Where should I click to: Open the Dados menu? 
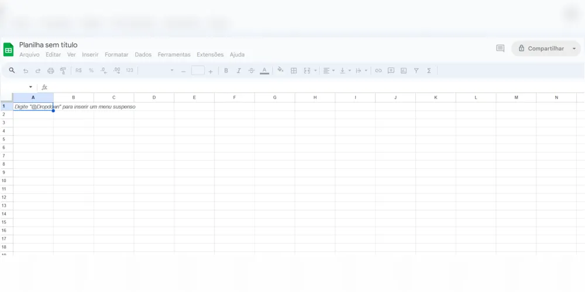[x=143, y=55]
